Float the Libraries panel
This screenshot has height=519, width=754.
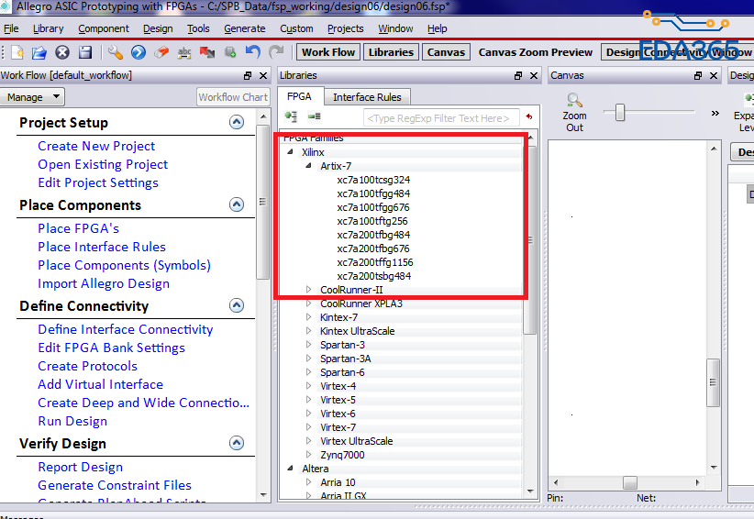518,75
